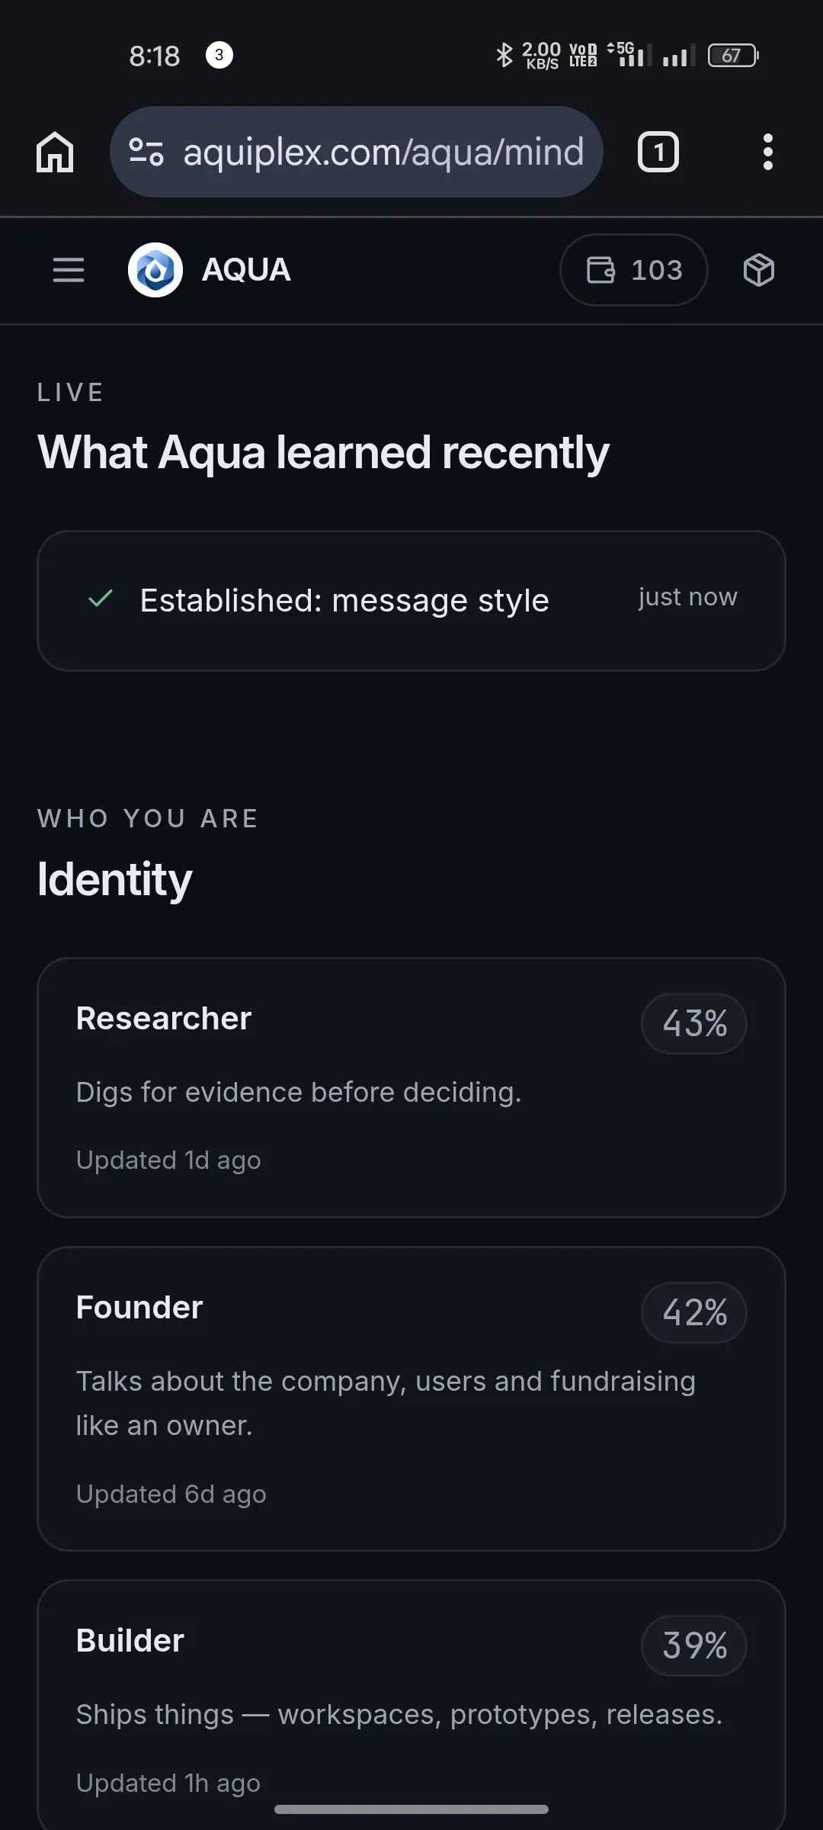Open the Researcher identity card
Viewport: 823px width, 1830px height.
click(411, 1087)
